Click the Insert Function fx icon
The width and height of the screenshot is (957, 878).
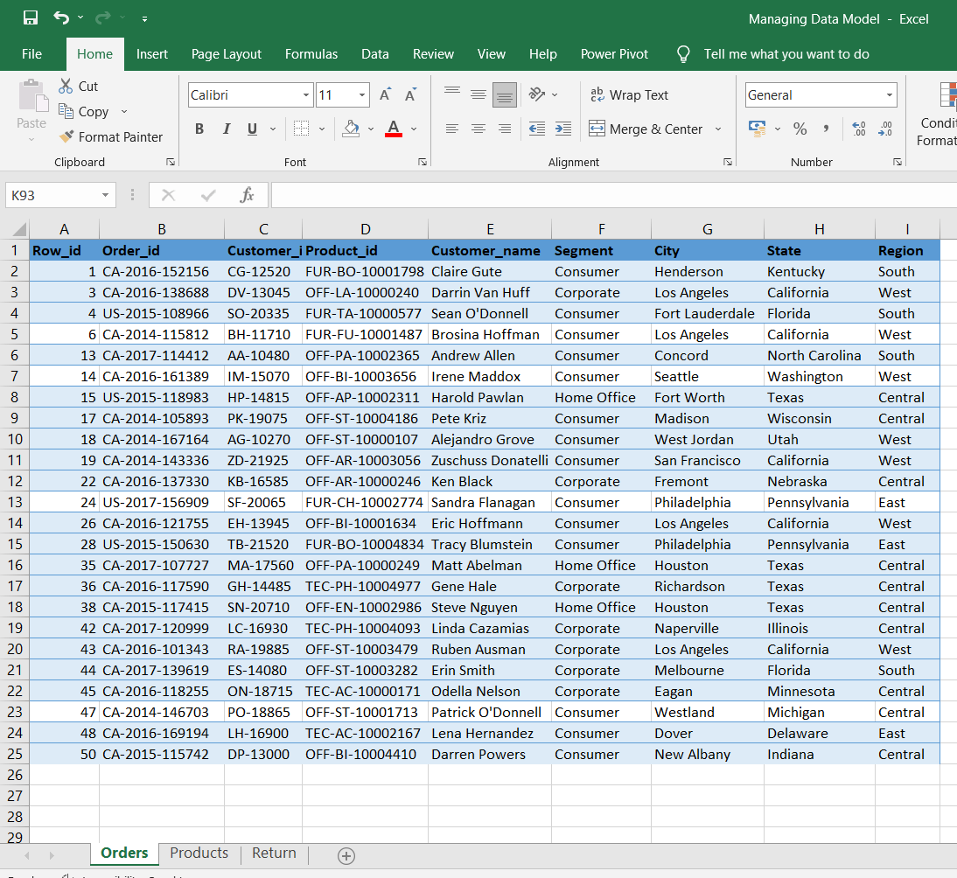coord(247,195)
